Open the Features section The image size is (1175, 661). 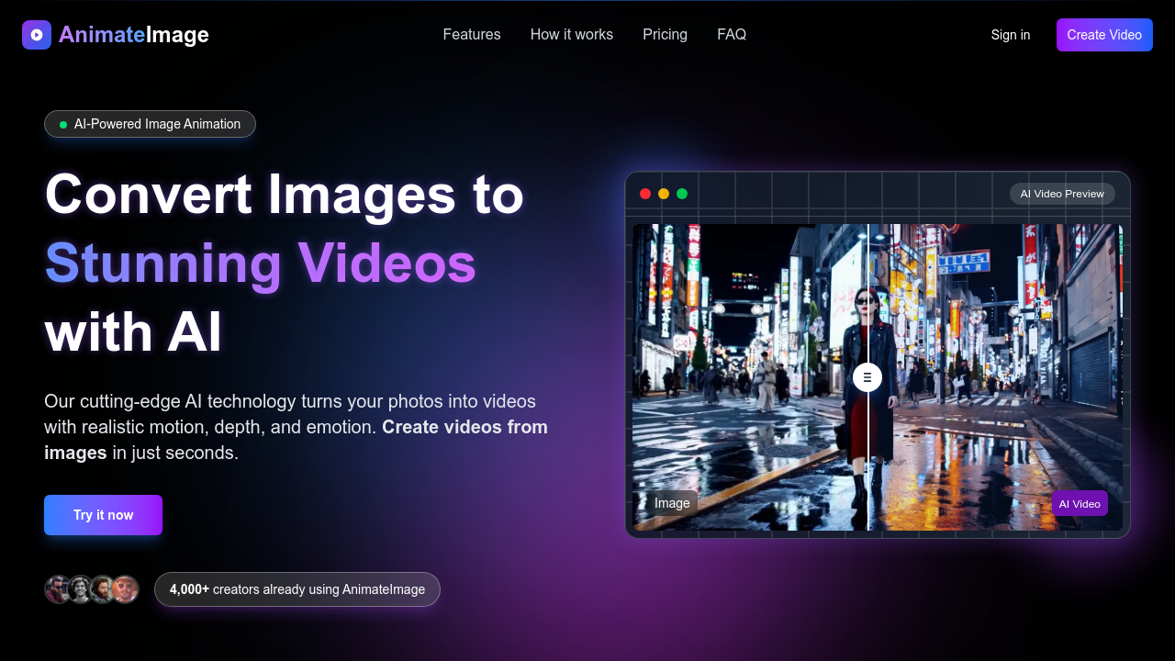point(471,34)
